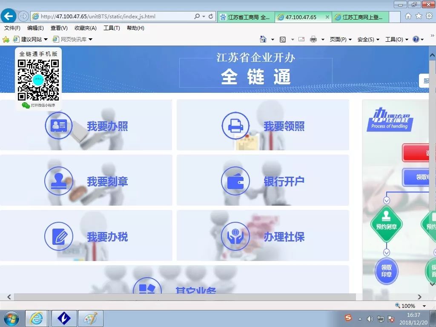Click the RSS feeds icon on the toolbar
Image resolution: width=436 pixels, height=327 pixels.
tap(283, 39)
